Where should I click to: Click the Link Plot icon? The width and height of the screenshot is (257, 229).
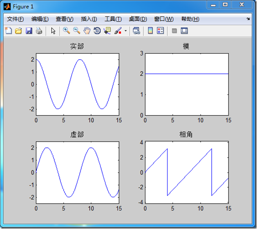[x=136, y=31]
